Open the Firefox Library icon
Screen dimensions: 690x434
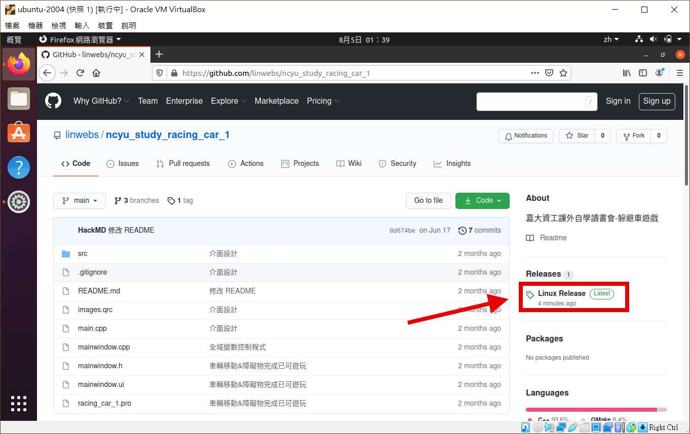click(627, 73)
